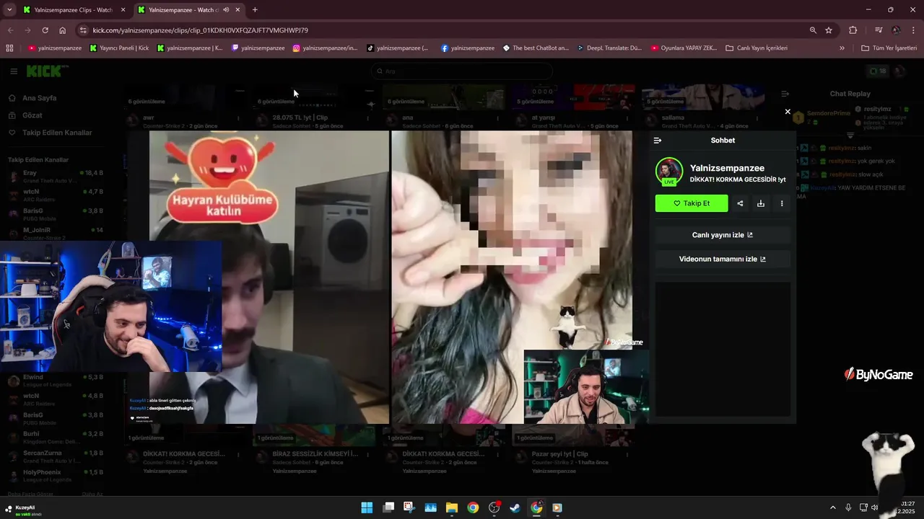
Task: Open yalnizsempanzee YouTube bookmark
Action: [55, 48]
